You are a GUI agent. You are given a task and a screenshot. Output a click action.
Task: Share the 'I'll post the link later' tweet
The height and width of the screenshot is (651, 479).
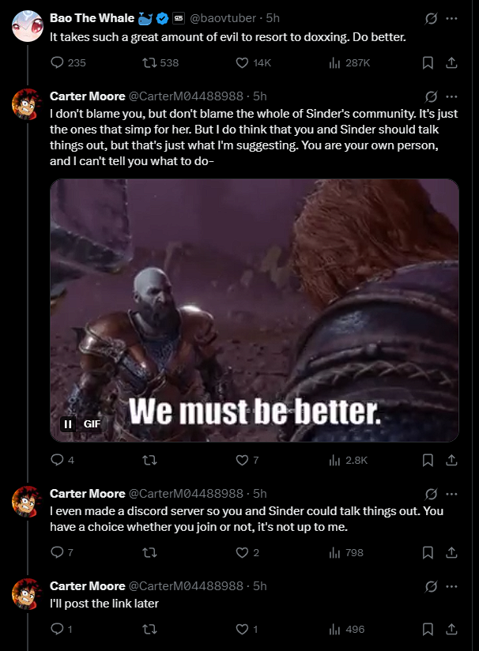click(x=451, y=630)
